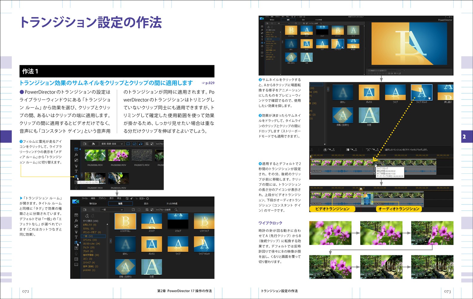
Task: Click volume icon in preview window controls
Action: pos(392,73)
